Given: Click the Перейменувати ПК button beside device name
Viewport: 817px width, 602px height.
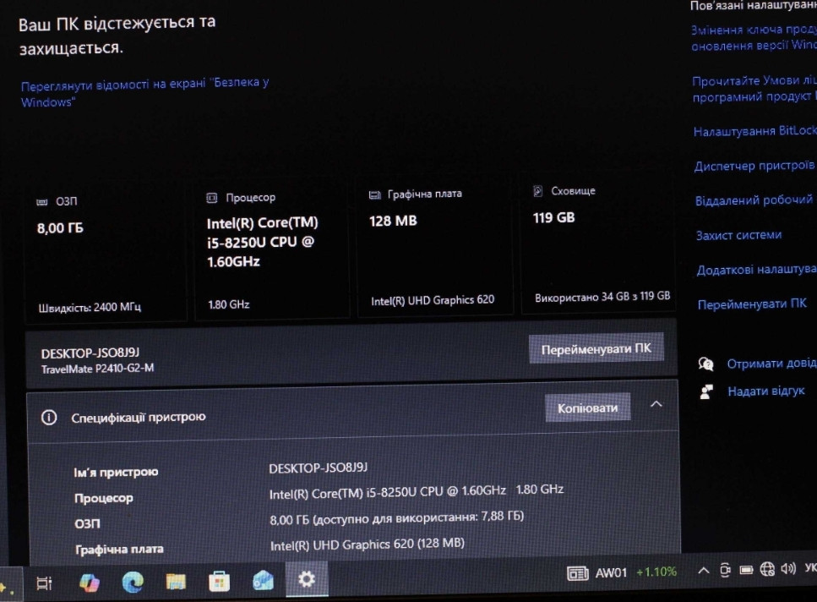Looking at the screenshot, I should (x=596, y=349).
